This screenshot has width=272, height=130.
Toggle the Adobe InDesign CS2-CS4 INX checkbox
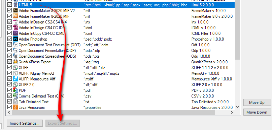[x=9, y=22]
